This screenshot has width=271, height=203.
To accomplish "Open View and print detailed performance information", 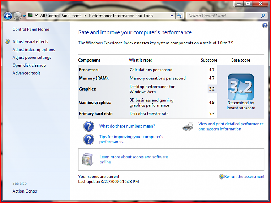I will coord(231,126).
